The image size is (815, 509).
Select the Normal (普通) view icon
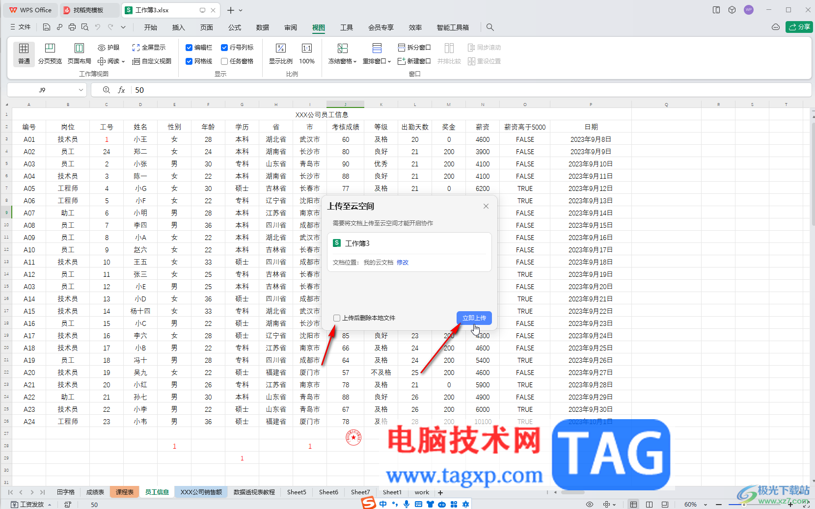tap(24, 54)
